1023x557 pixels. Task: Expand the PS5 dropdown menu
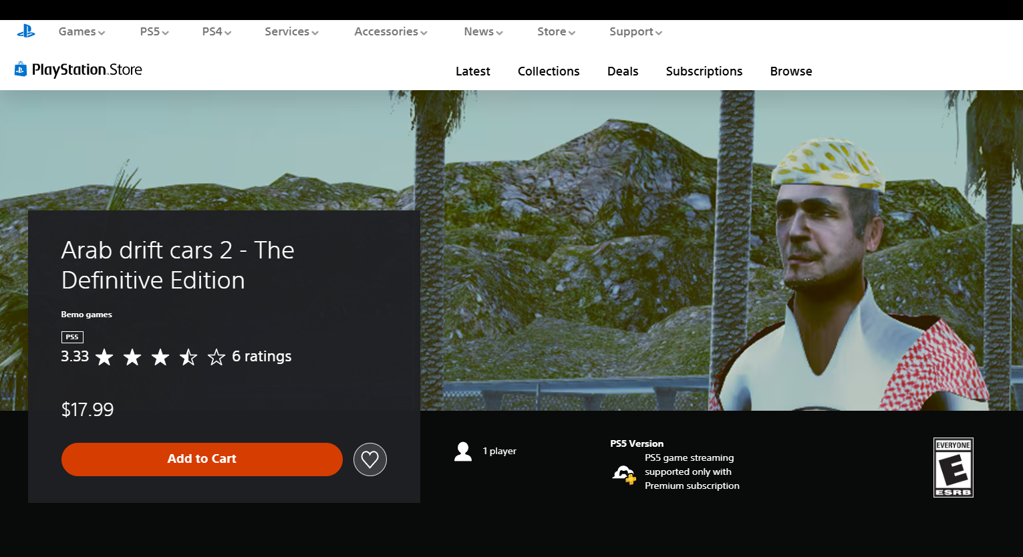click(x=154, y=31)
